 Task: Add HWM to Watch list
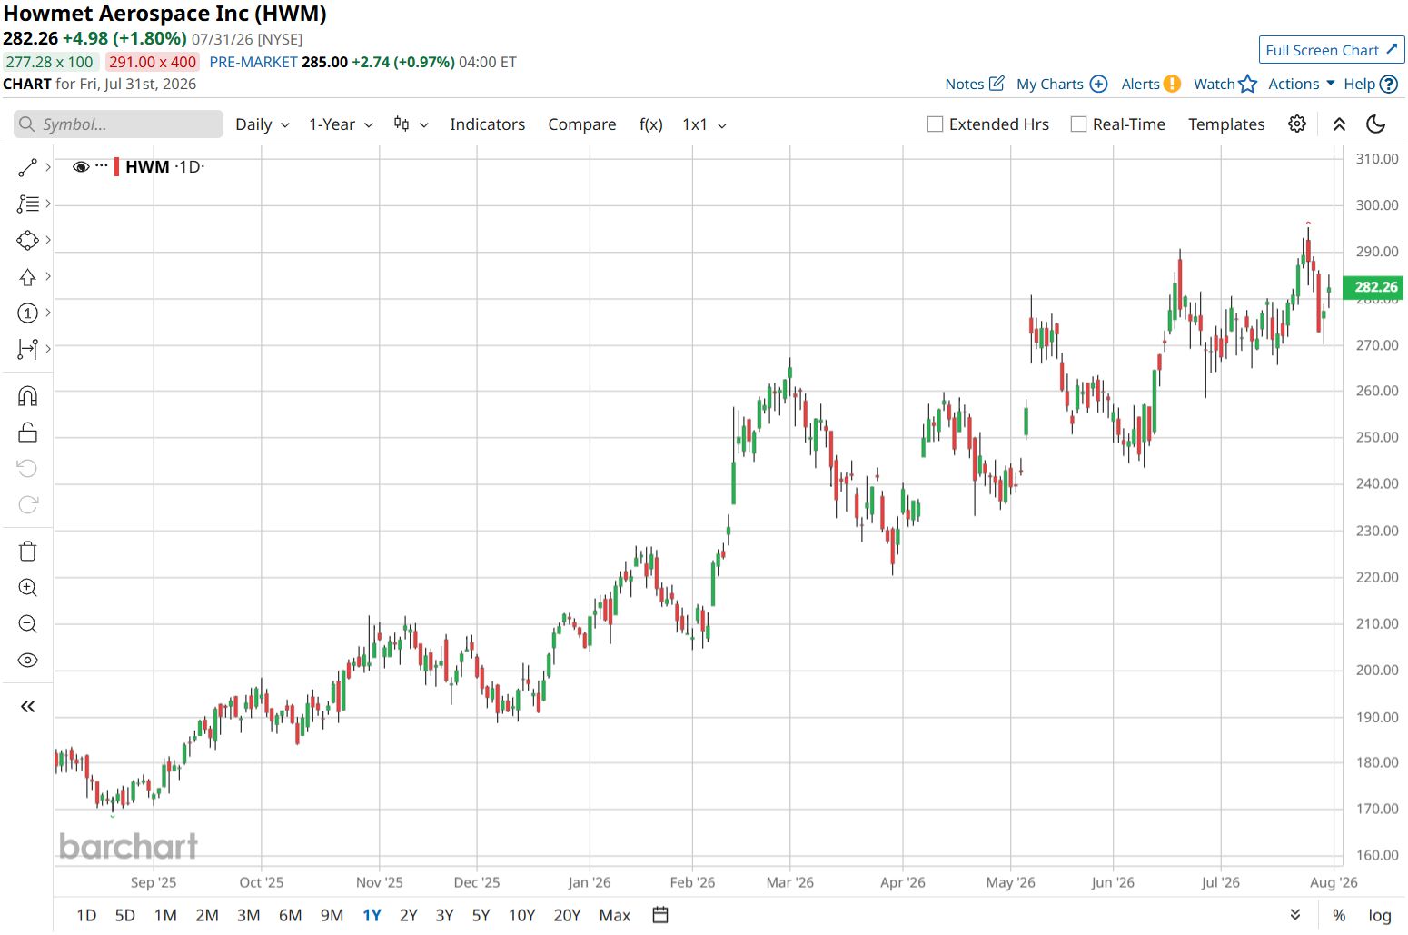(1225, 84)
